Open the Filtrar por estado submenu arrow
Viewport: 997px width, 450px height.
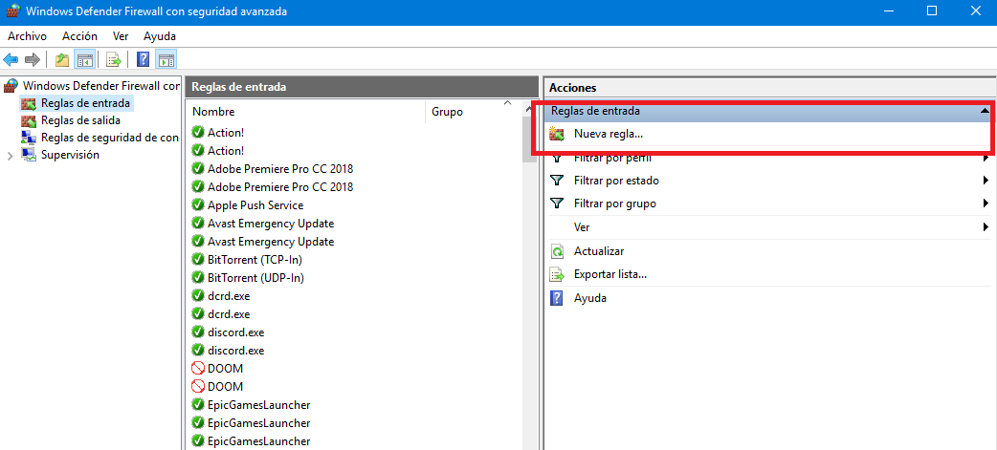(986, 181)
